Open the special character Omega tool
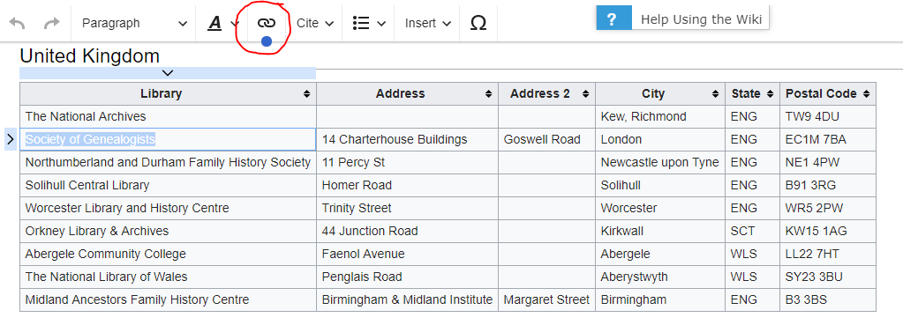This screenshot has height=325, width=903. click(478, 24)
